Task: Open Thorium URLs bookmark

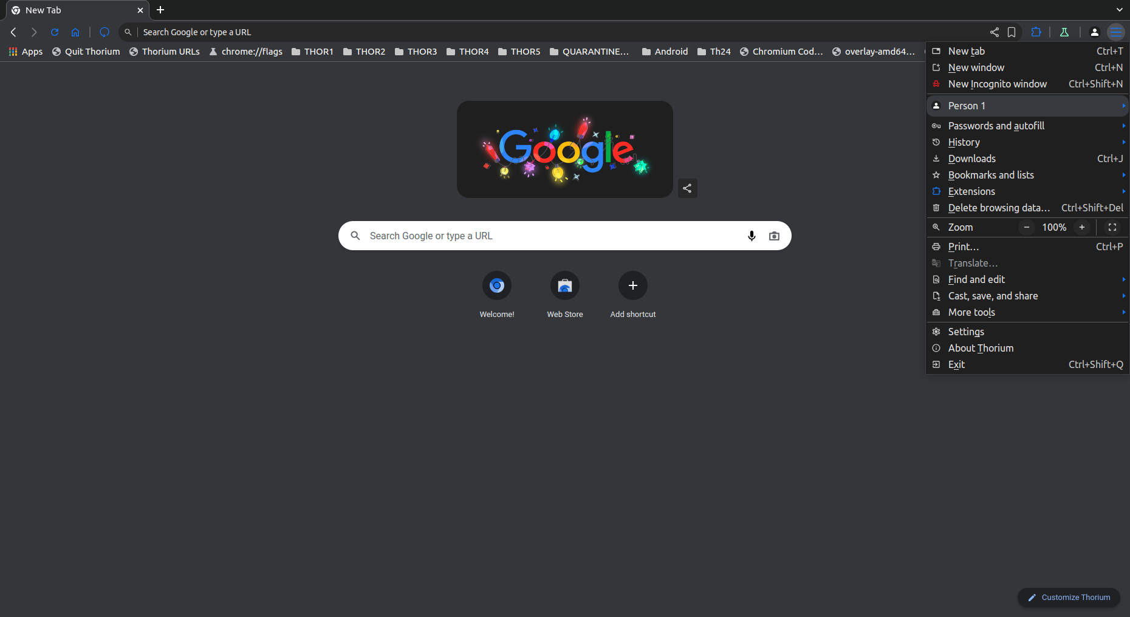Action: coord(165,52)
